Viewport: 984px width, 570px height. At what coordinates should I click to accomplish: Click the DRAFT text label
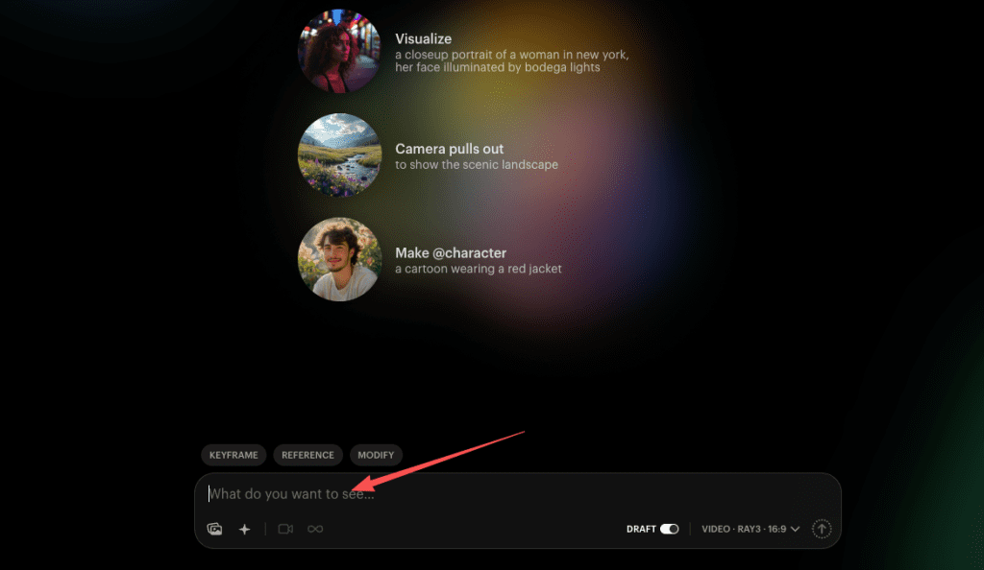[x=641, y=529]
